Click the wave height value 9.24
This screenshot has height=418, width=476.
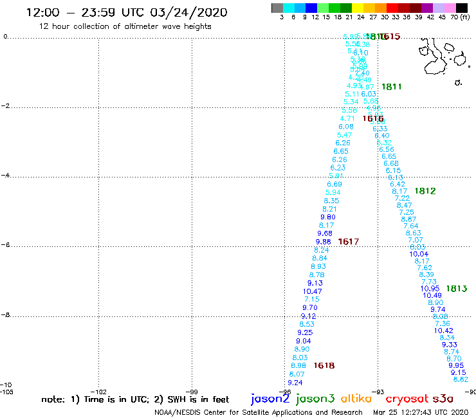pyautogui.click(x=295, y=383)
